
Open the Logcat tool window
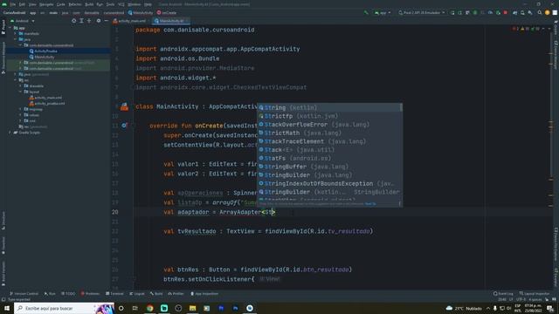click(x=137, y=294)
